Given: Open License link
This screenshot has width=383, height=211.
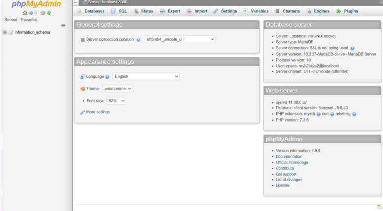Looking at the screenshot, I should (x=282, y=185).
